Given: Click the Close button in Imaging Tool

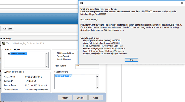Looking at the screenshot, I should point(95,98).
